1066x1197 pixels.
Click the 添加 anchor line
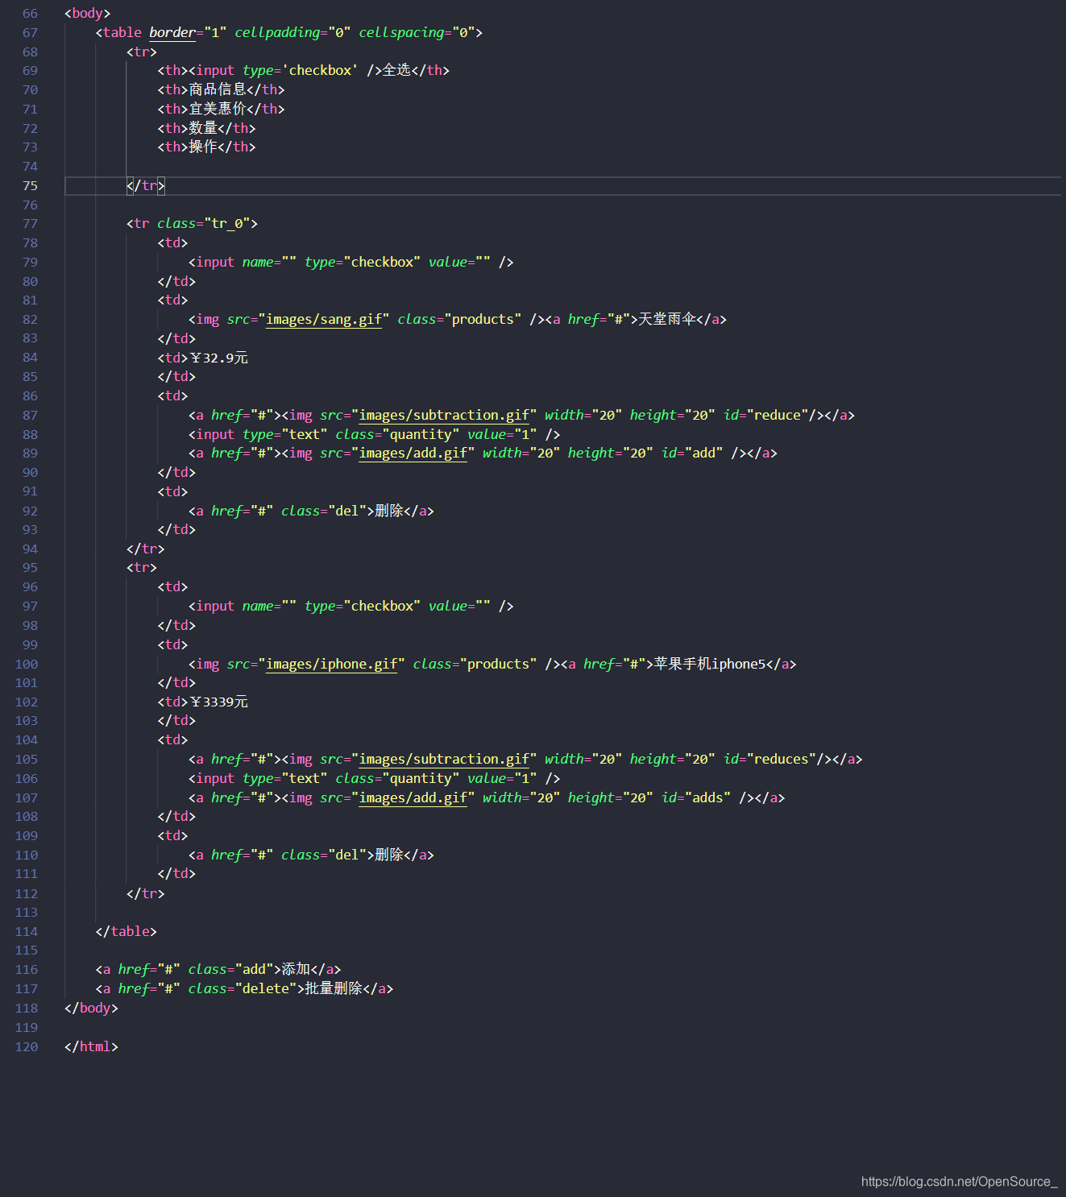(218, 969)
